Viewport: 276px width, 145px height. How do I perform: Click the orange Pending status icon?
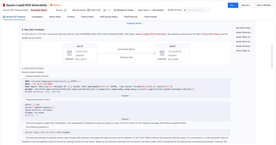pos(51,5)
